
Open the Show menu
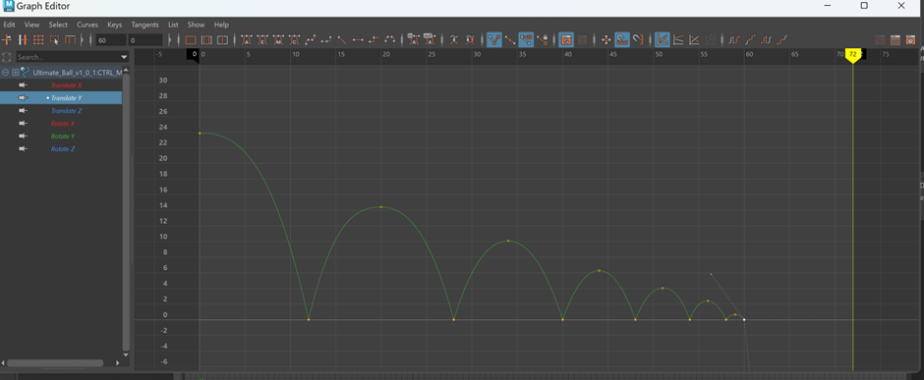[x=197, y=25]
